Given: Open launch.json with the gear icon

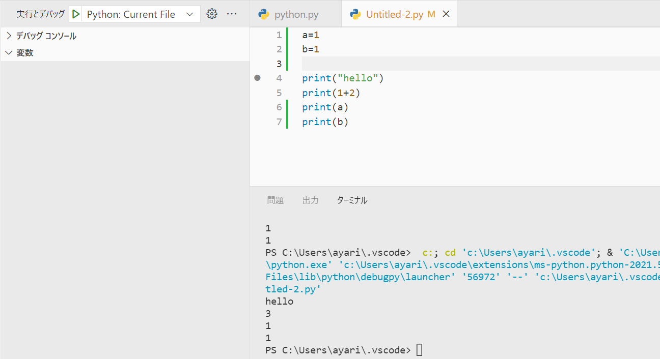Looking at the screenshot, I should coord(212,14).
